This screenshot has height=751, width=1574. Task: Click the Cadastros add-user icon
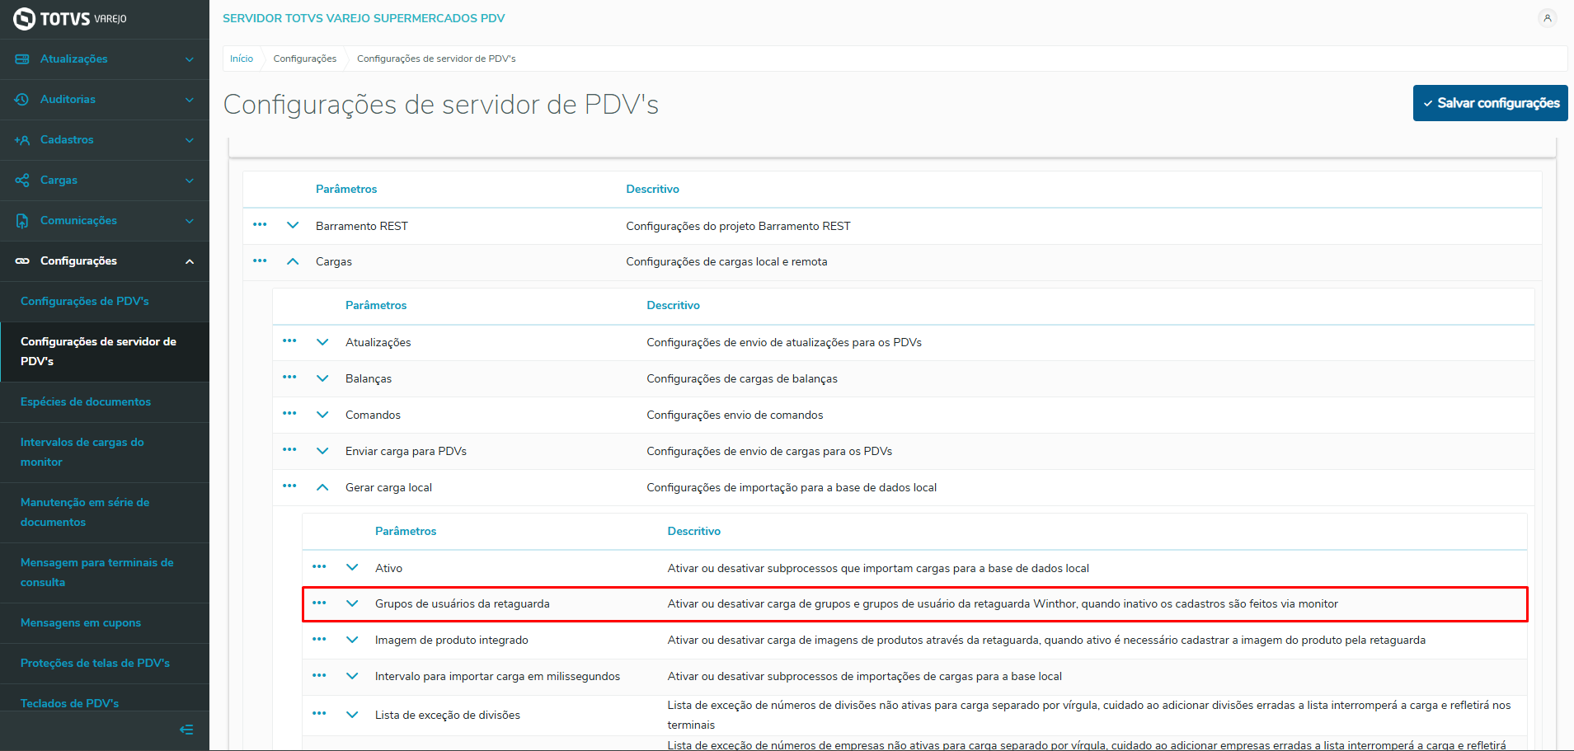click(22, 140)
